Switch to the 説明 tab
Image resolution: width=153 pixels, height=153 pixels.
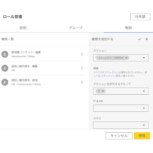click(x=23, y=28)
